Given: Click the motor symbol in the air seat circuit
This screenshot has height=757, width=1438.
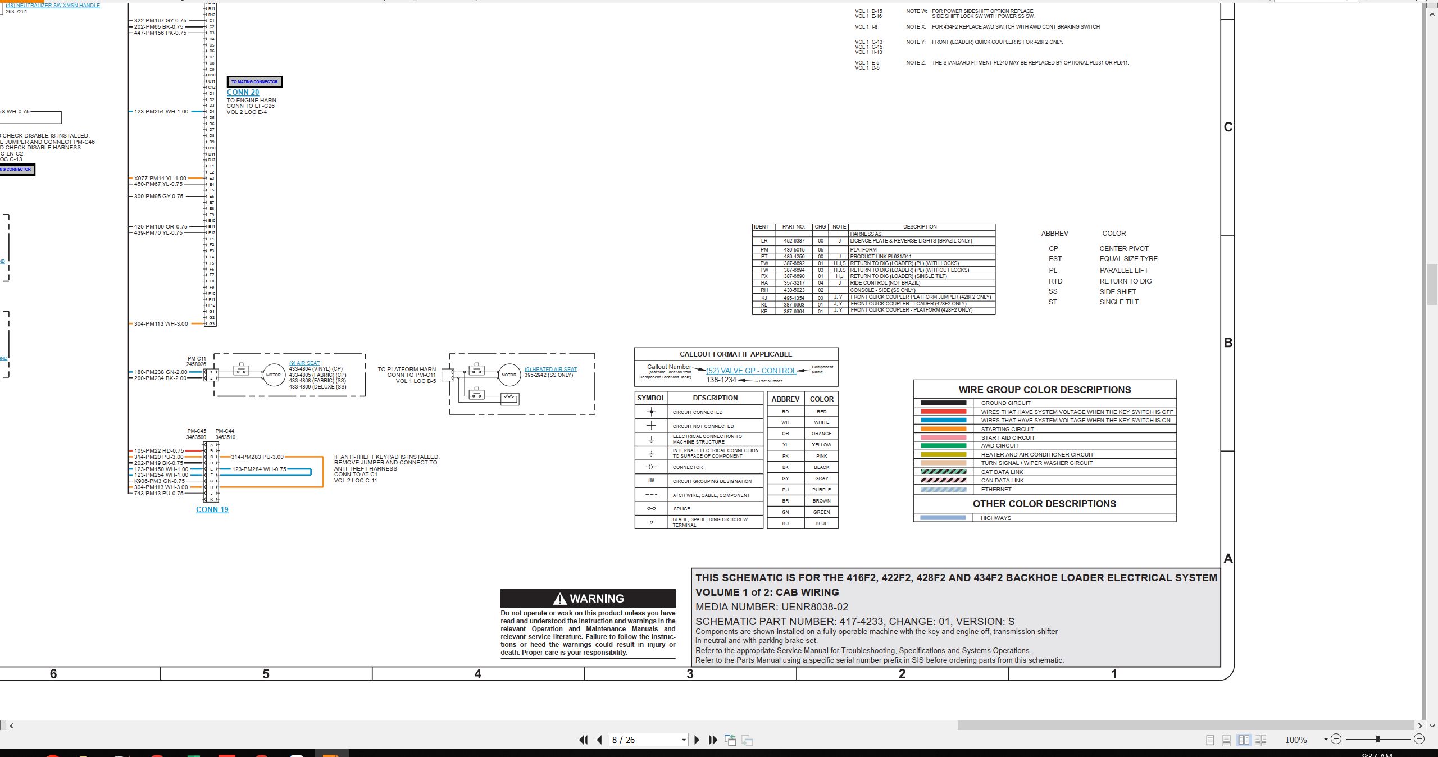Looking at the screenshot, I should point(274,375).
